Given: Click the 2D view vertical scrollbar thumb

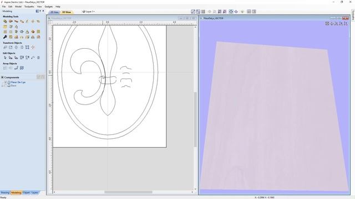Looking at the screenshot, I should (195, 119).
